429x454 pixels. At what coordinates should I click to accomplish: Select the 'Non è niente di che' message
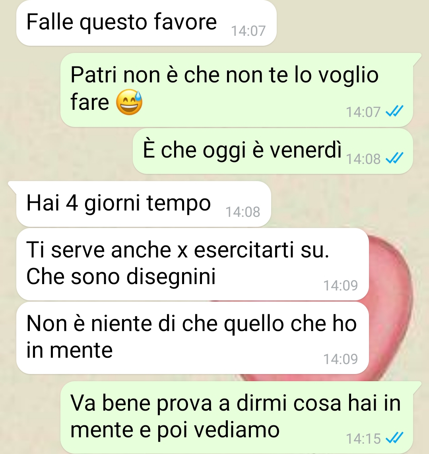point(192,338)
